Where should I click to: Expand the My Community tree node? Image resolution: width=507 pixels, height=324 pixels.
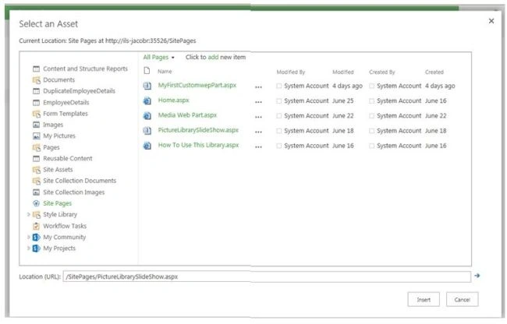pos(28,237)
